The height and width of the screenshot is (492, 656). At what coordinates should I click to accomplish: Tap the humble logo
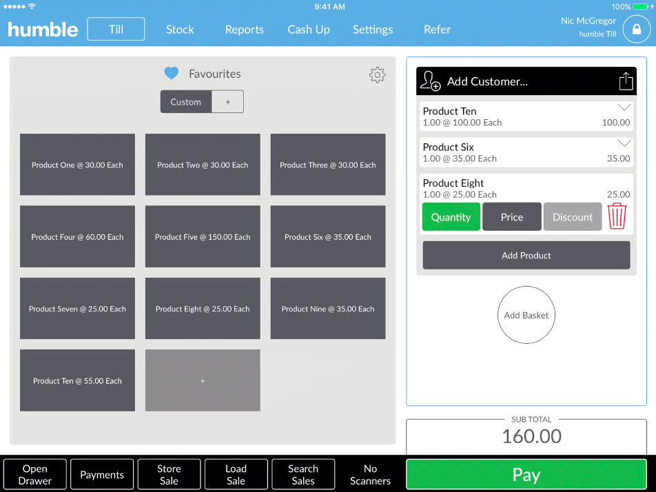click(43, 29)
